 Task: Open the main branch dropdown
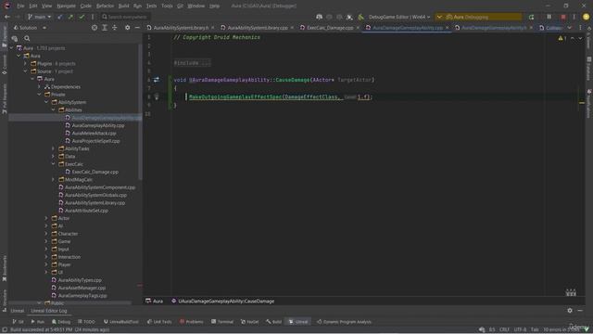click(39, 17)
